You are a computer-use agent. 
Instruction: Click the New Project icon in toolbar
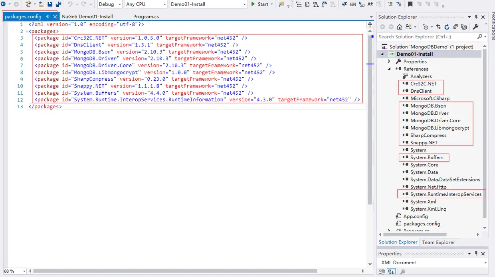[x=28, y=4]
